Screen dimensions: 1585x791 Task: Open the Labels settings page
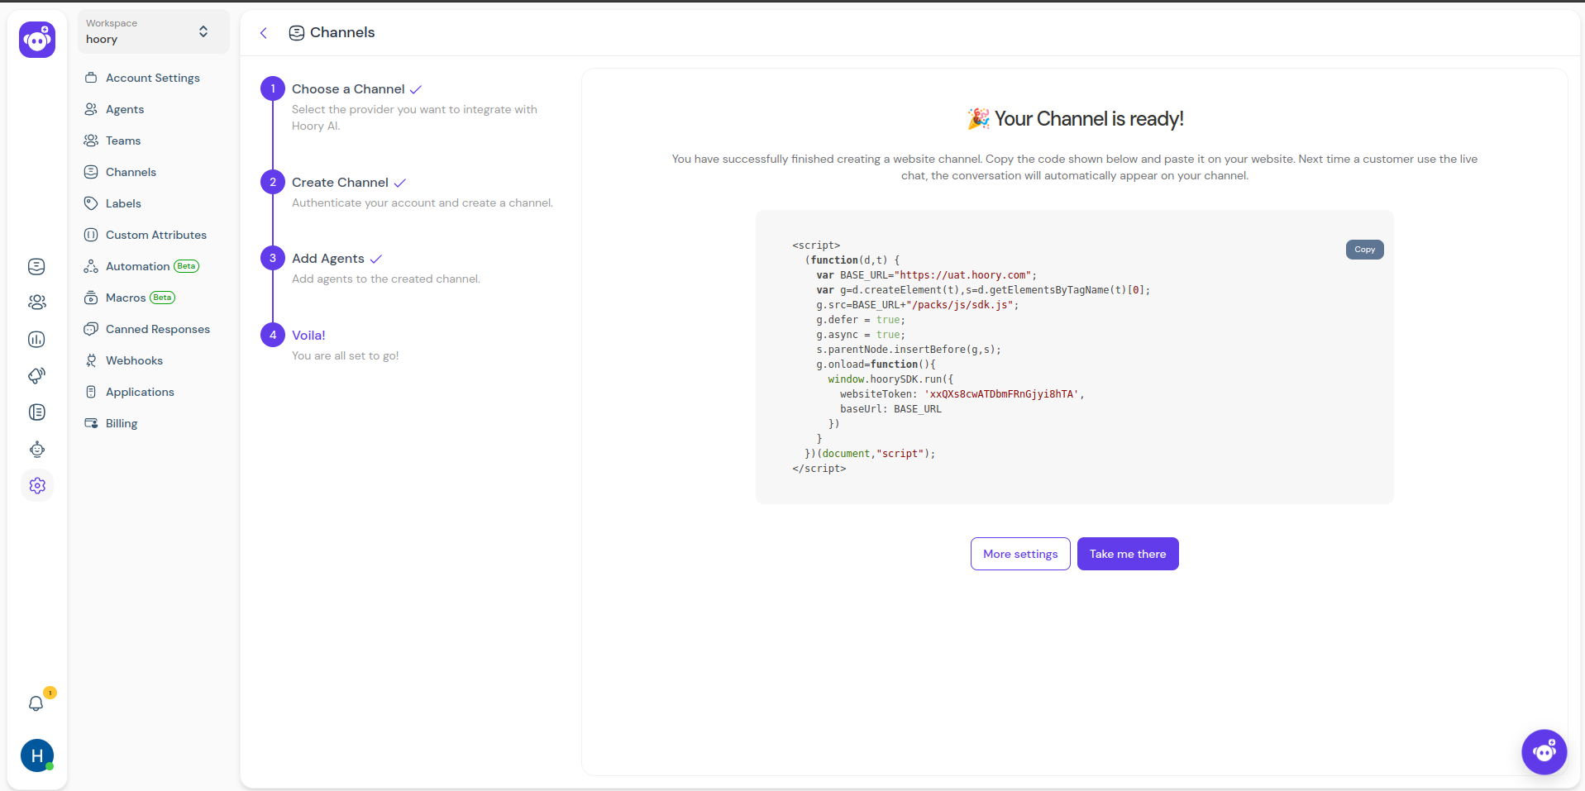pyautogui.click(x=123, y=203)
